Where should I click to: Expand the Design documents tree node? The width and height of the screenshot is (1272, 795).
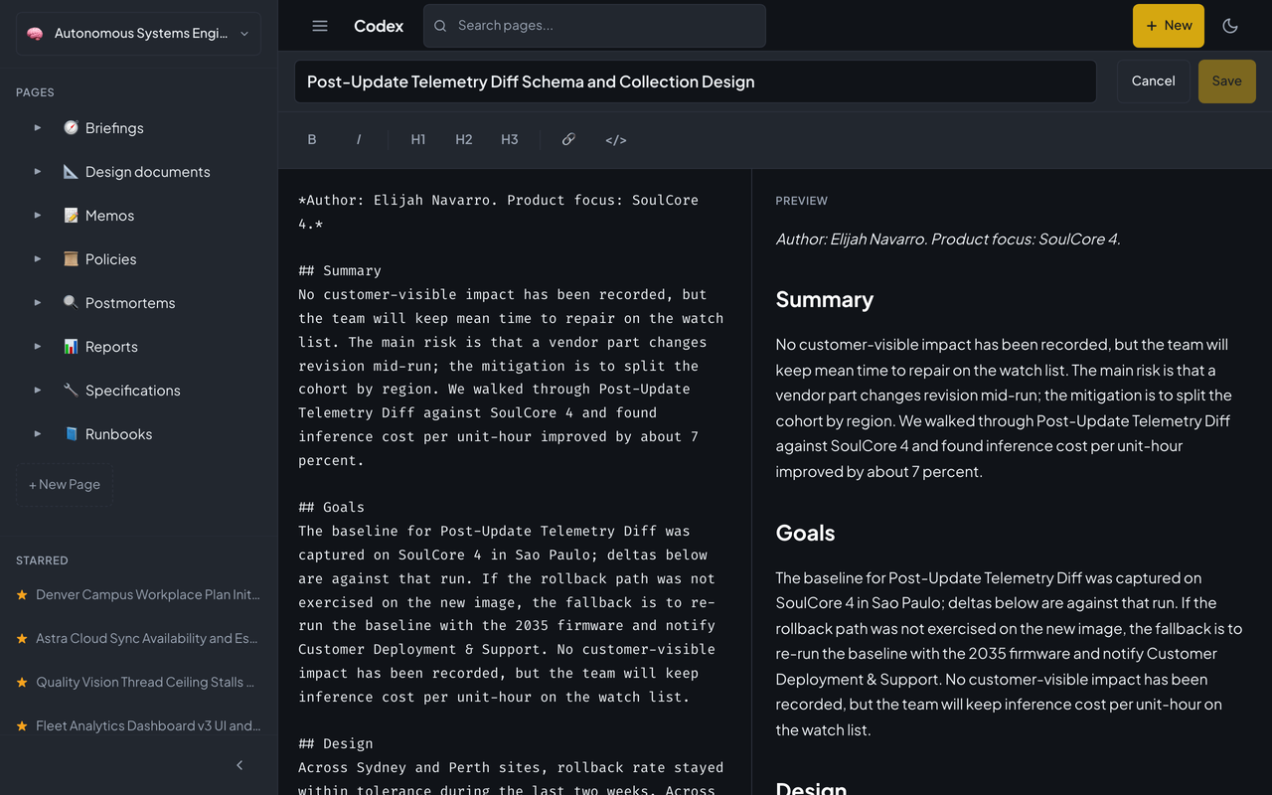38,172
